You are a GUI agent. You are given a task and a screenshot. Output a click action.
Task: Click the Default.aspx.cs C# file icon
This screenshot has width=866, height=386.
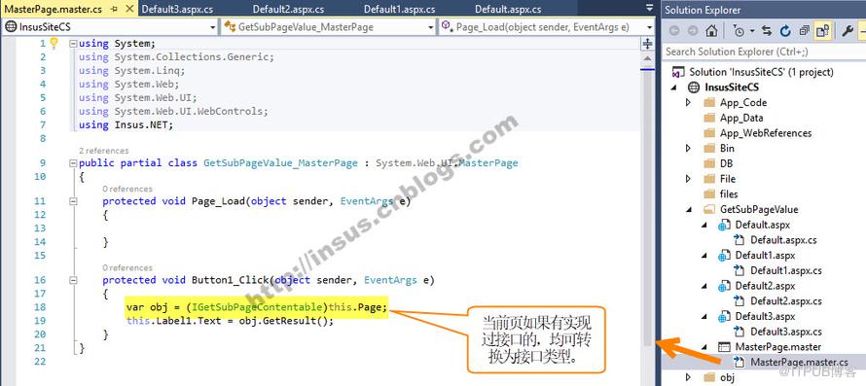(x=740, y=240)
